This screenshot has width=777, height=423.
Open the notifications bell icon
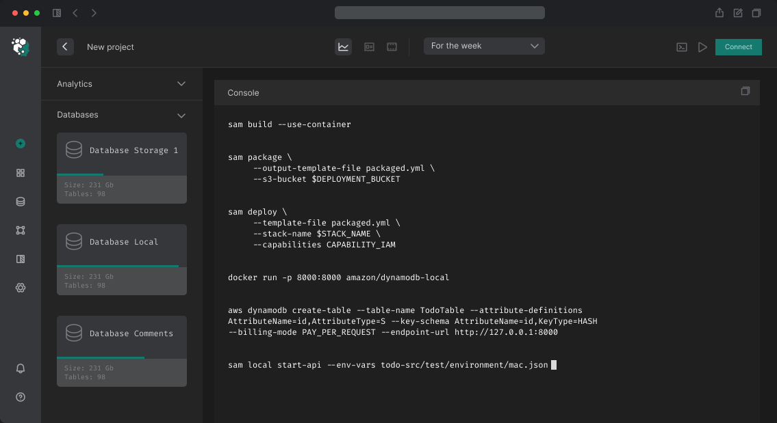21,368
